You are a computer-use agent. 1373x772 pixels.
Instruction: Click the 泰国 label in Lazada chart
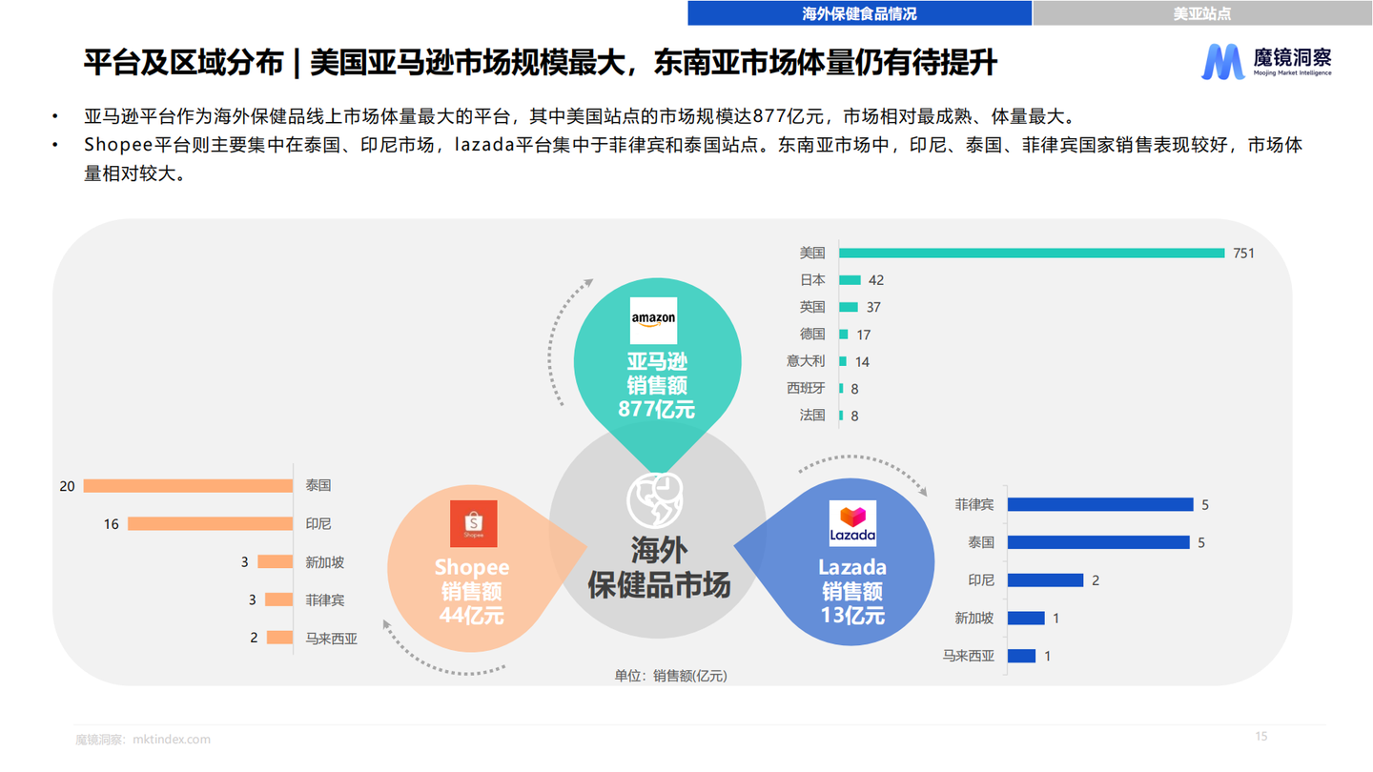[x=981, y=542]
